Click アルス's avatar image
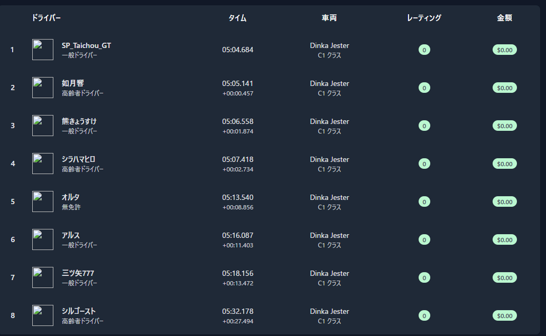Screen dimensions: 546x336 pos(43,239)
